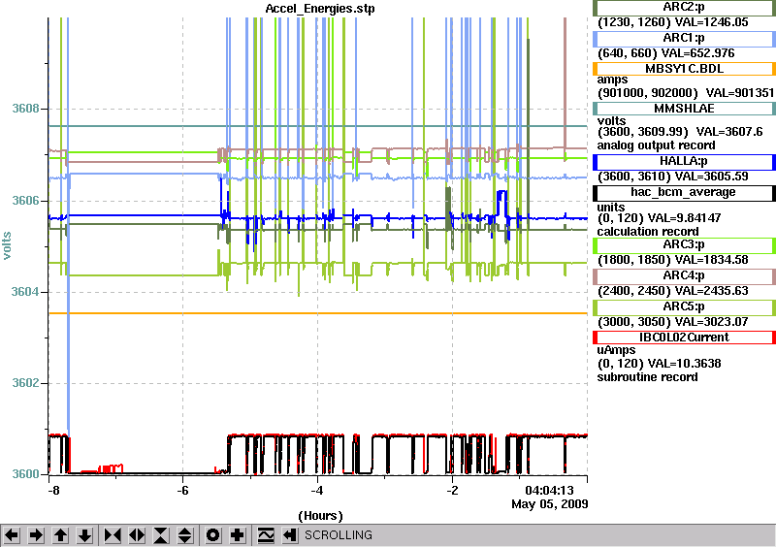The width and height of the screenshot is (776, 547).
Task: Select the IBC0L02Current curve legend label
Action: pos(684,338)
